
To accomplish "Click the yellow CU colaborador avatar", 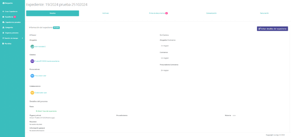I will pyautogui.click(x=32, y=93).
